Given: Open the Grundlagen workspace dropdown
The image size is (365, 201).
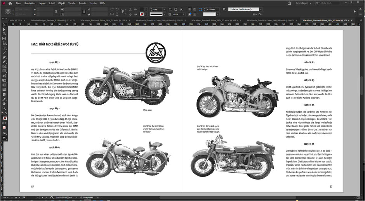Looking at the screenshot, I should point(304,3).
